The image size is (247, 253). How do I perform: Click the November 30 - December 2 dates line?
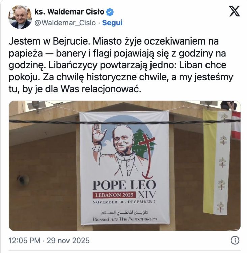tap(124, 202)
